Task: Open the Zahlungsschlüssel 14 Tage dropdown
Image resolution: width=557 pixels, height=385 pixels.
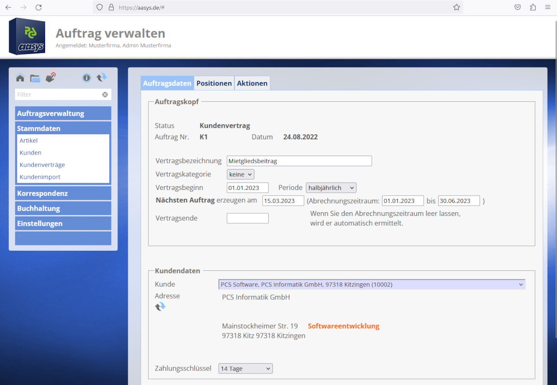Action: (x=246, y=368)
